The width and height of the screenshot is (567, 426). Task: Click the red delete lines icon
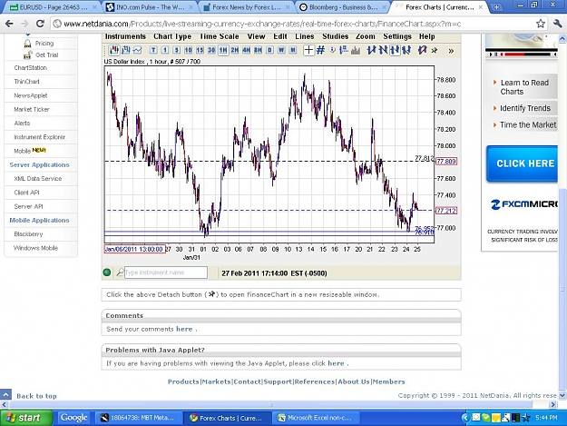point(422,50)
